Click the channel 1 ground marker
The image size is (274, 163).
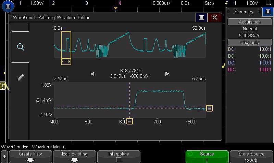[x=2, y=85]
